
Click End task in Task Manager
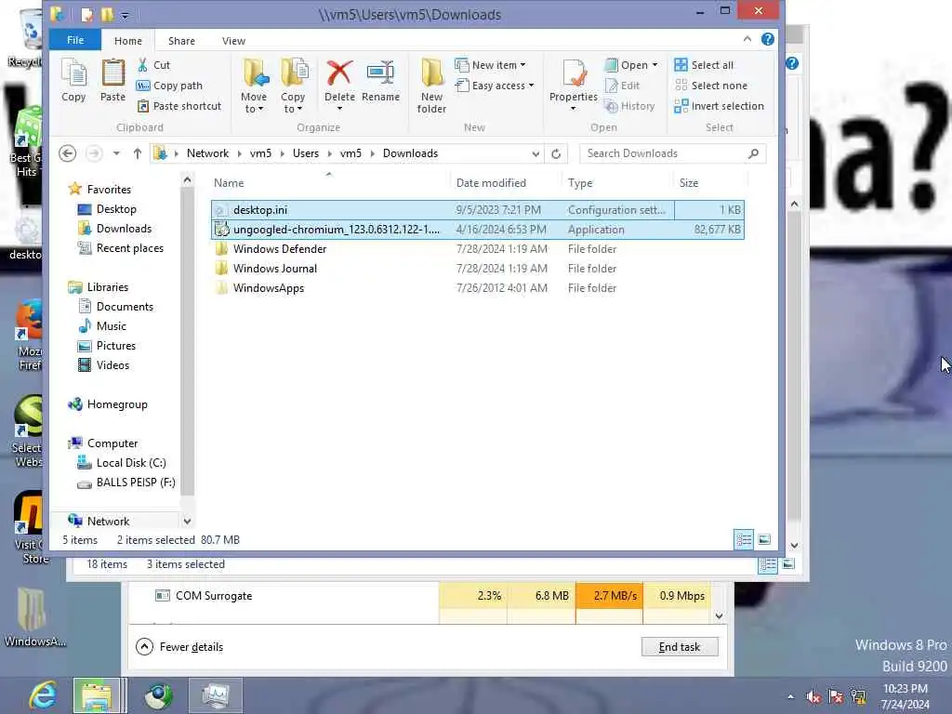click(680, 647)
